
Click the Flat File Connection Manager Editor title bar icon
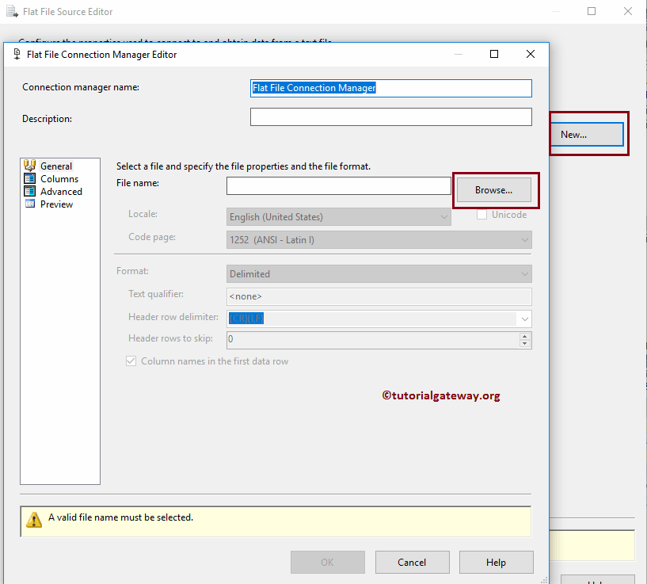[15, 54]
